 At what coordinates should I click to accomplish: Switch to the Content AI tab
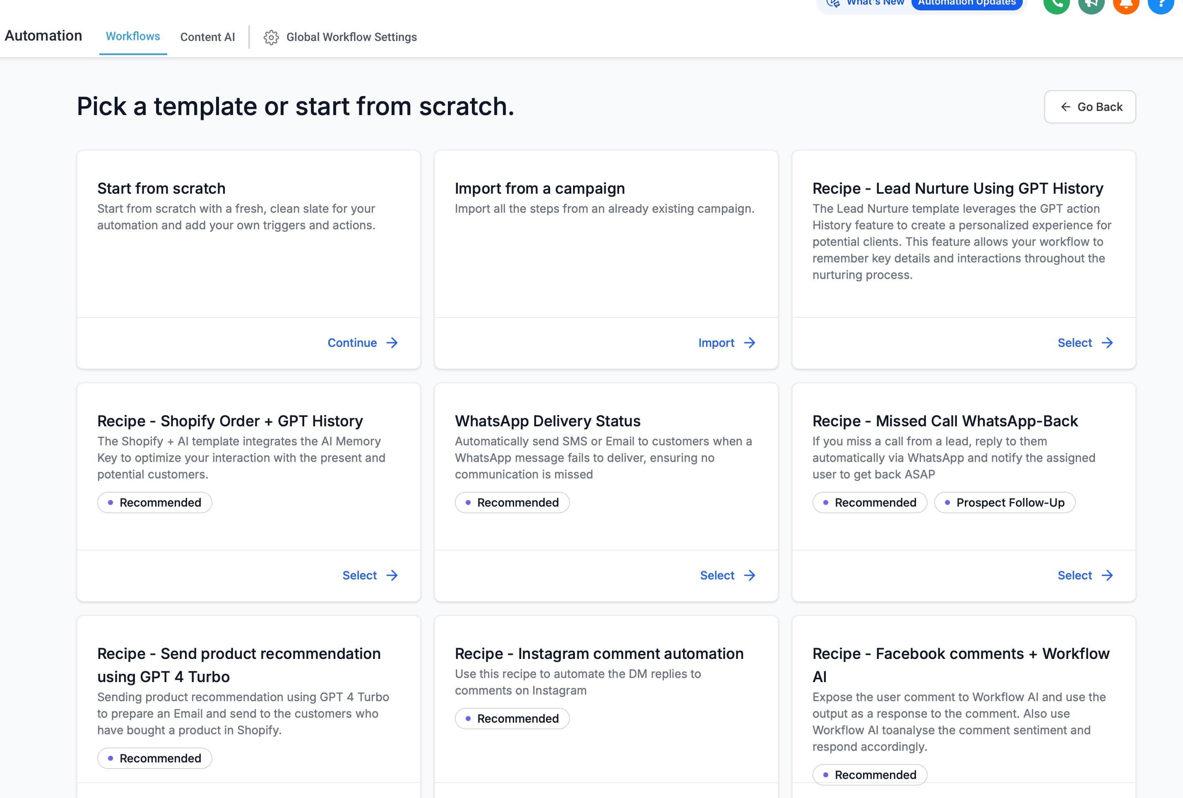click(208, 37)
